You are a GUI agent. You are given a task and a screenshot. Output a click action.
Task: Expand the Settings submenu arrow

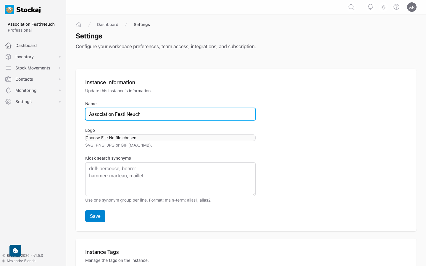(60, 102)
